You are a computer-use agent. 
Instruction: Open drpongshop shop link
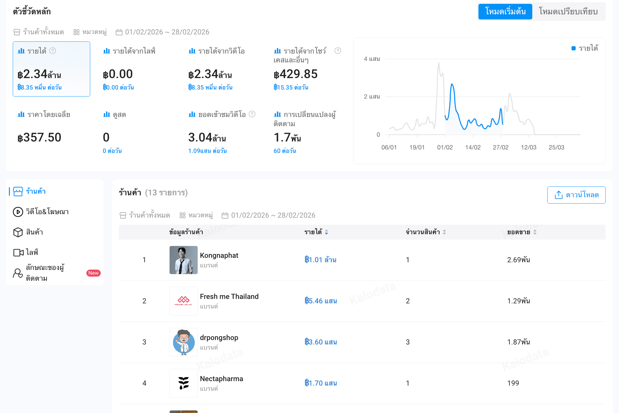pos(219,338)
